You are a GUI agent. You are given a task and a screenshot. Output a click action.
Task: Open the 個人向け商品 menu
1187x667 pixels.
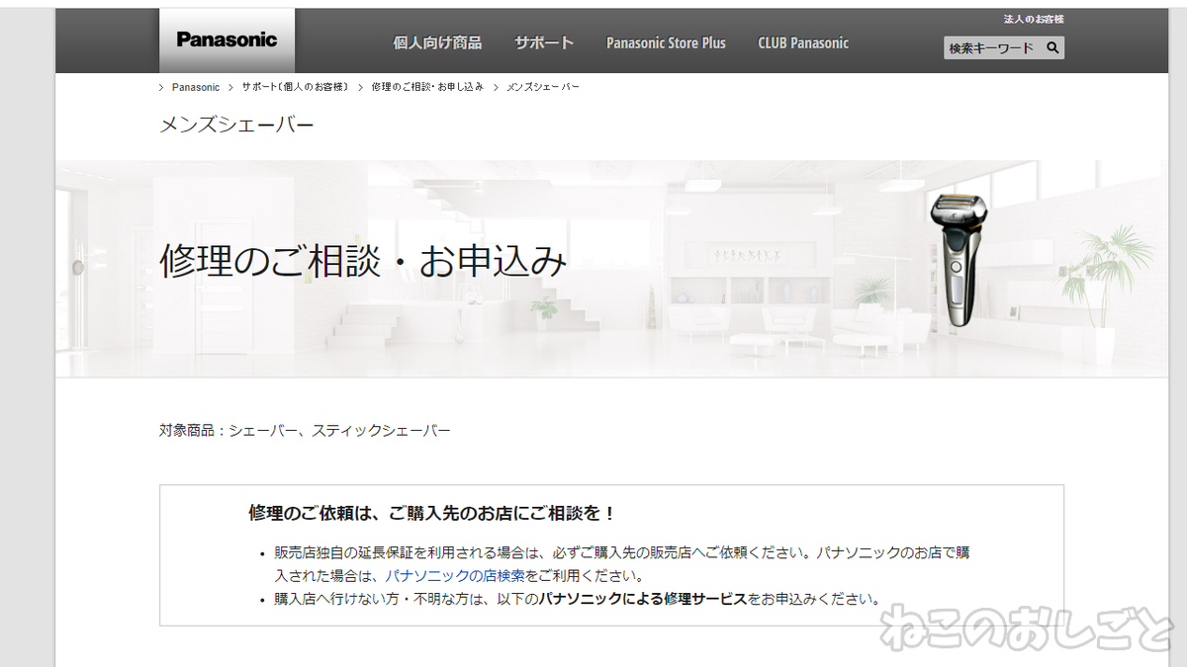[437, 42]
